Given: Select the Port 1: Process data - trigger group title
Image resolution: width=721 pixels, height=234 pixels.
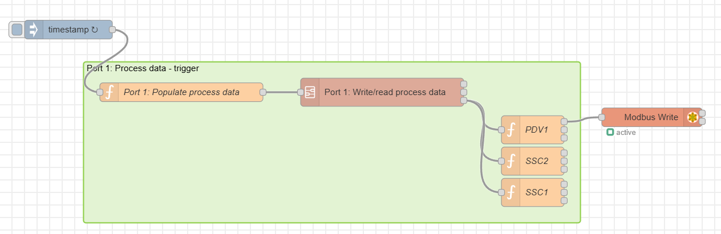Looking at the screenshot, I should [x=143, y=68].
